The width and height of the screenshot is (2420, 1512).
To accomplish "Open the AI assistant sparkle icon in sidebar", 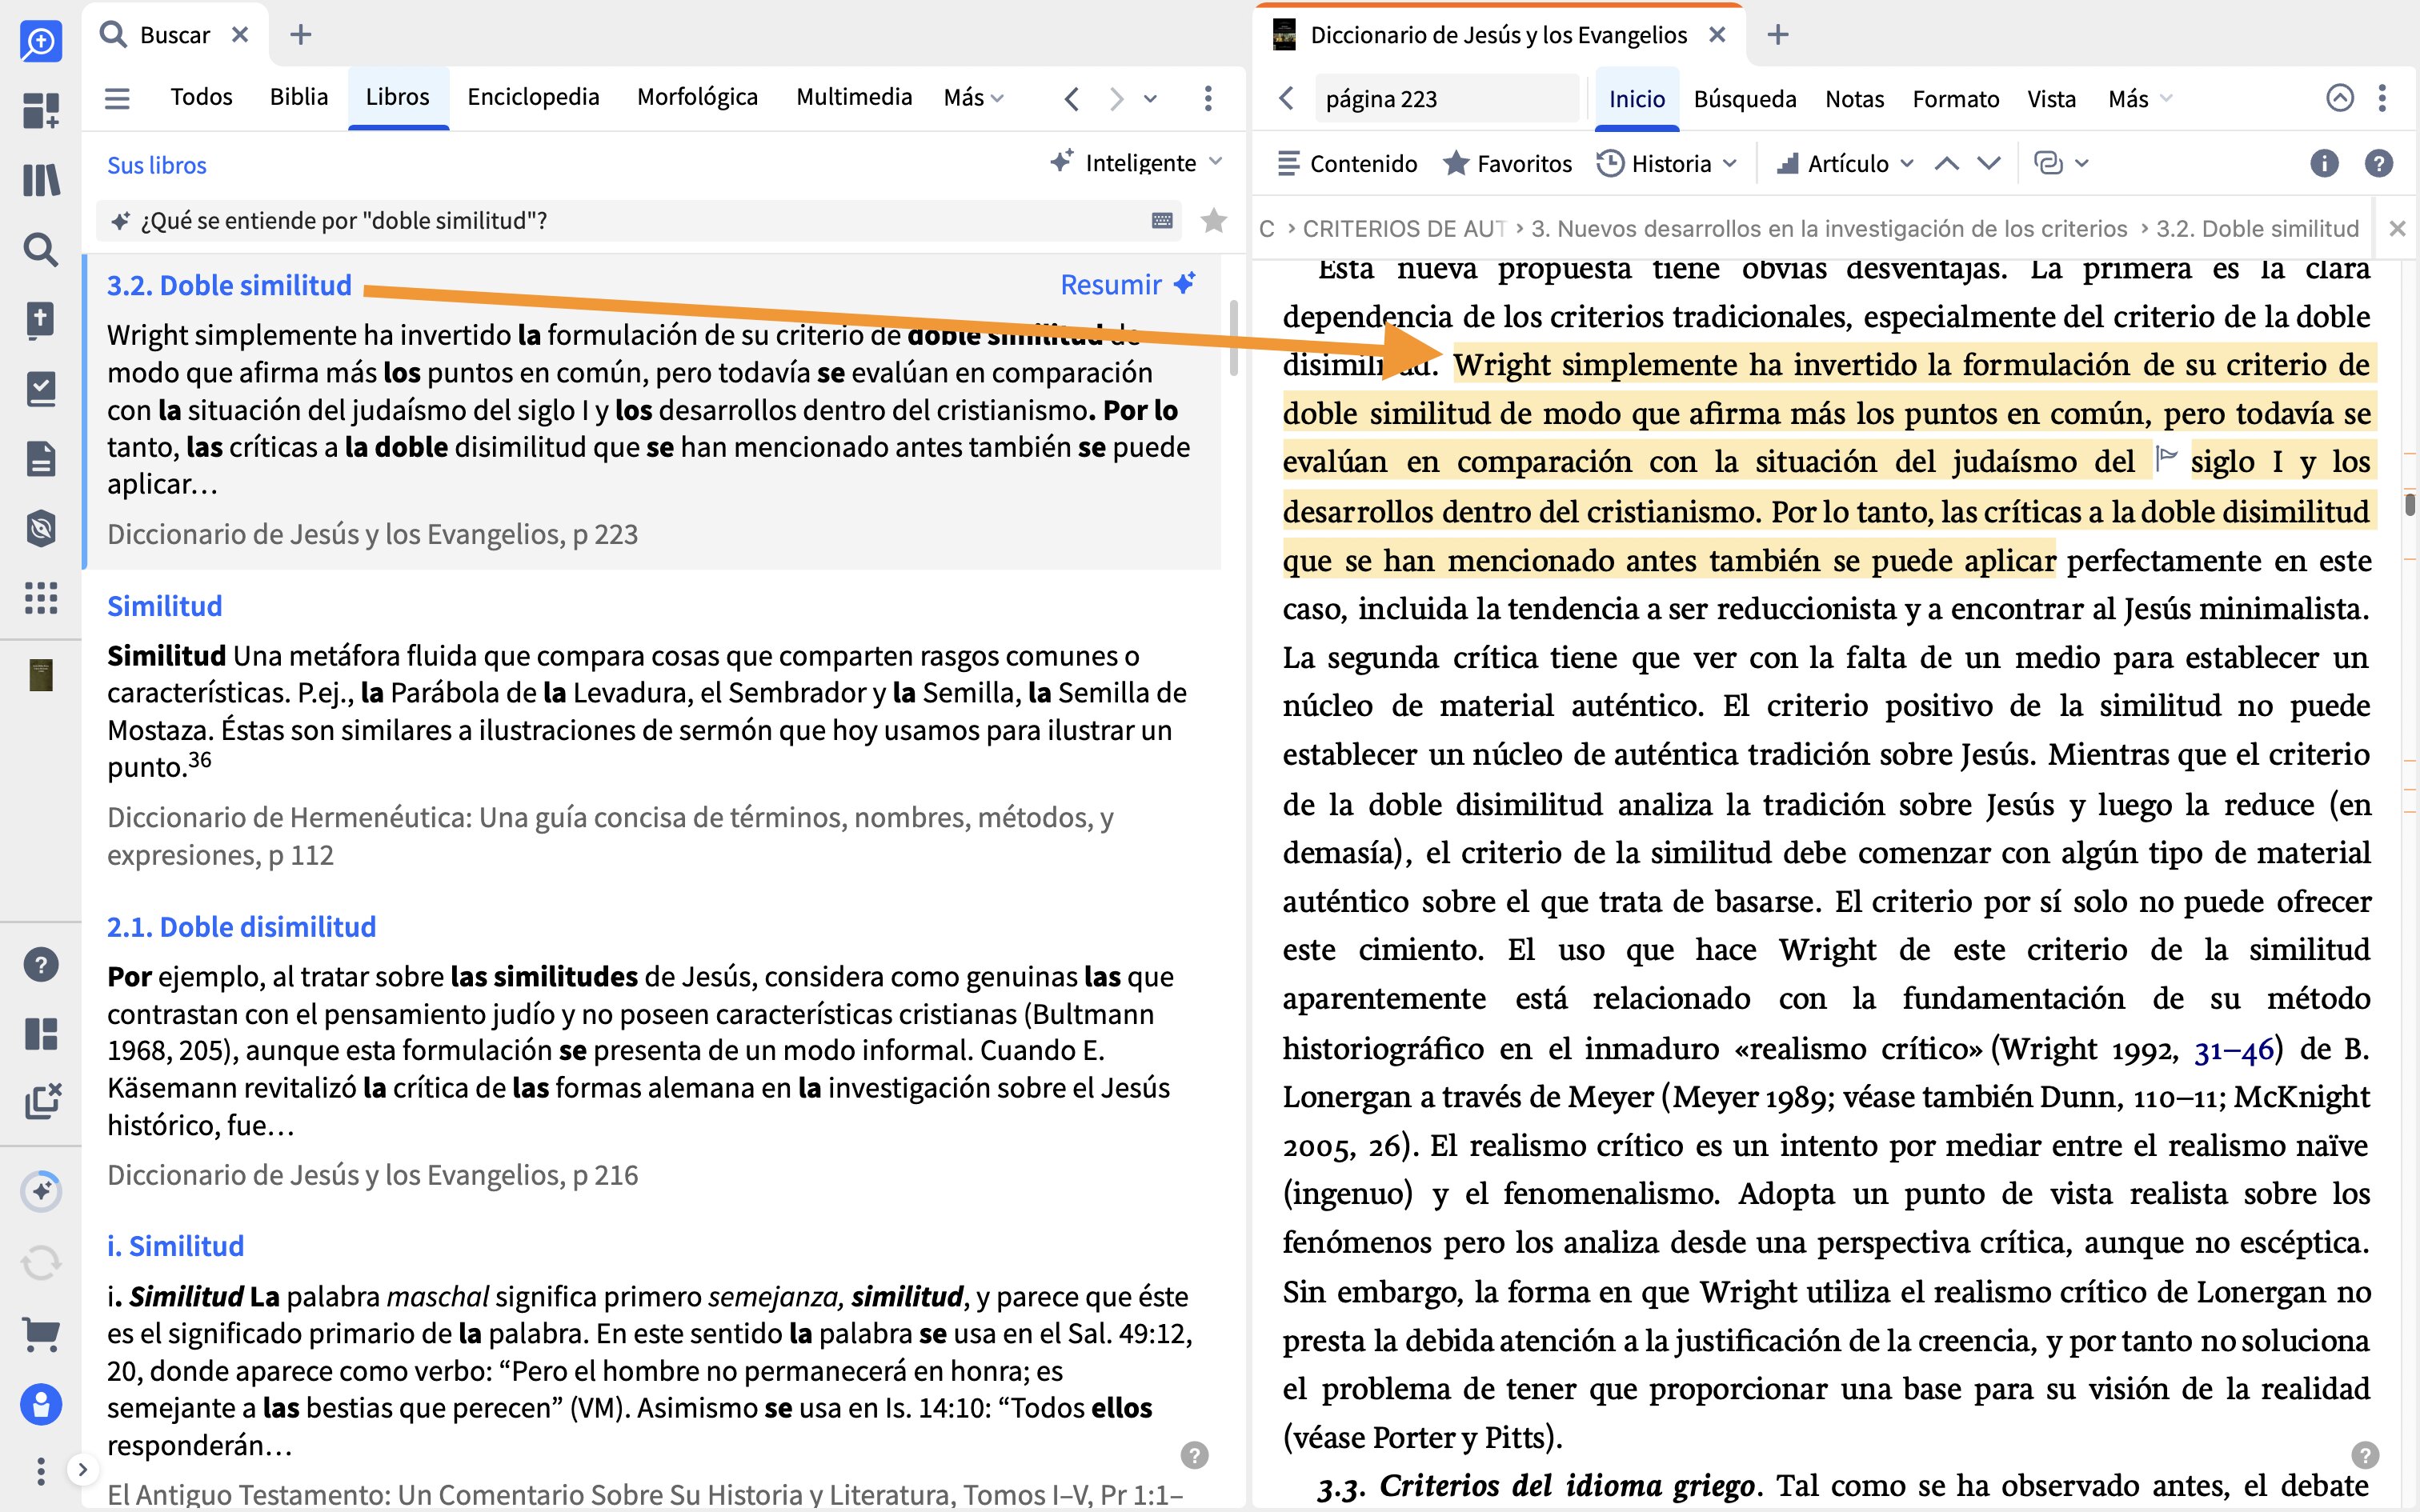I will coord(41,1191).
